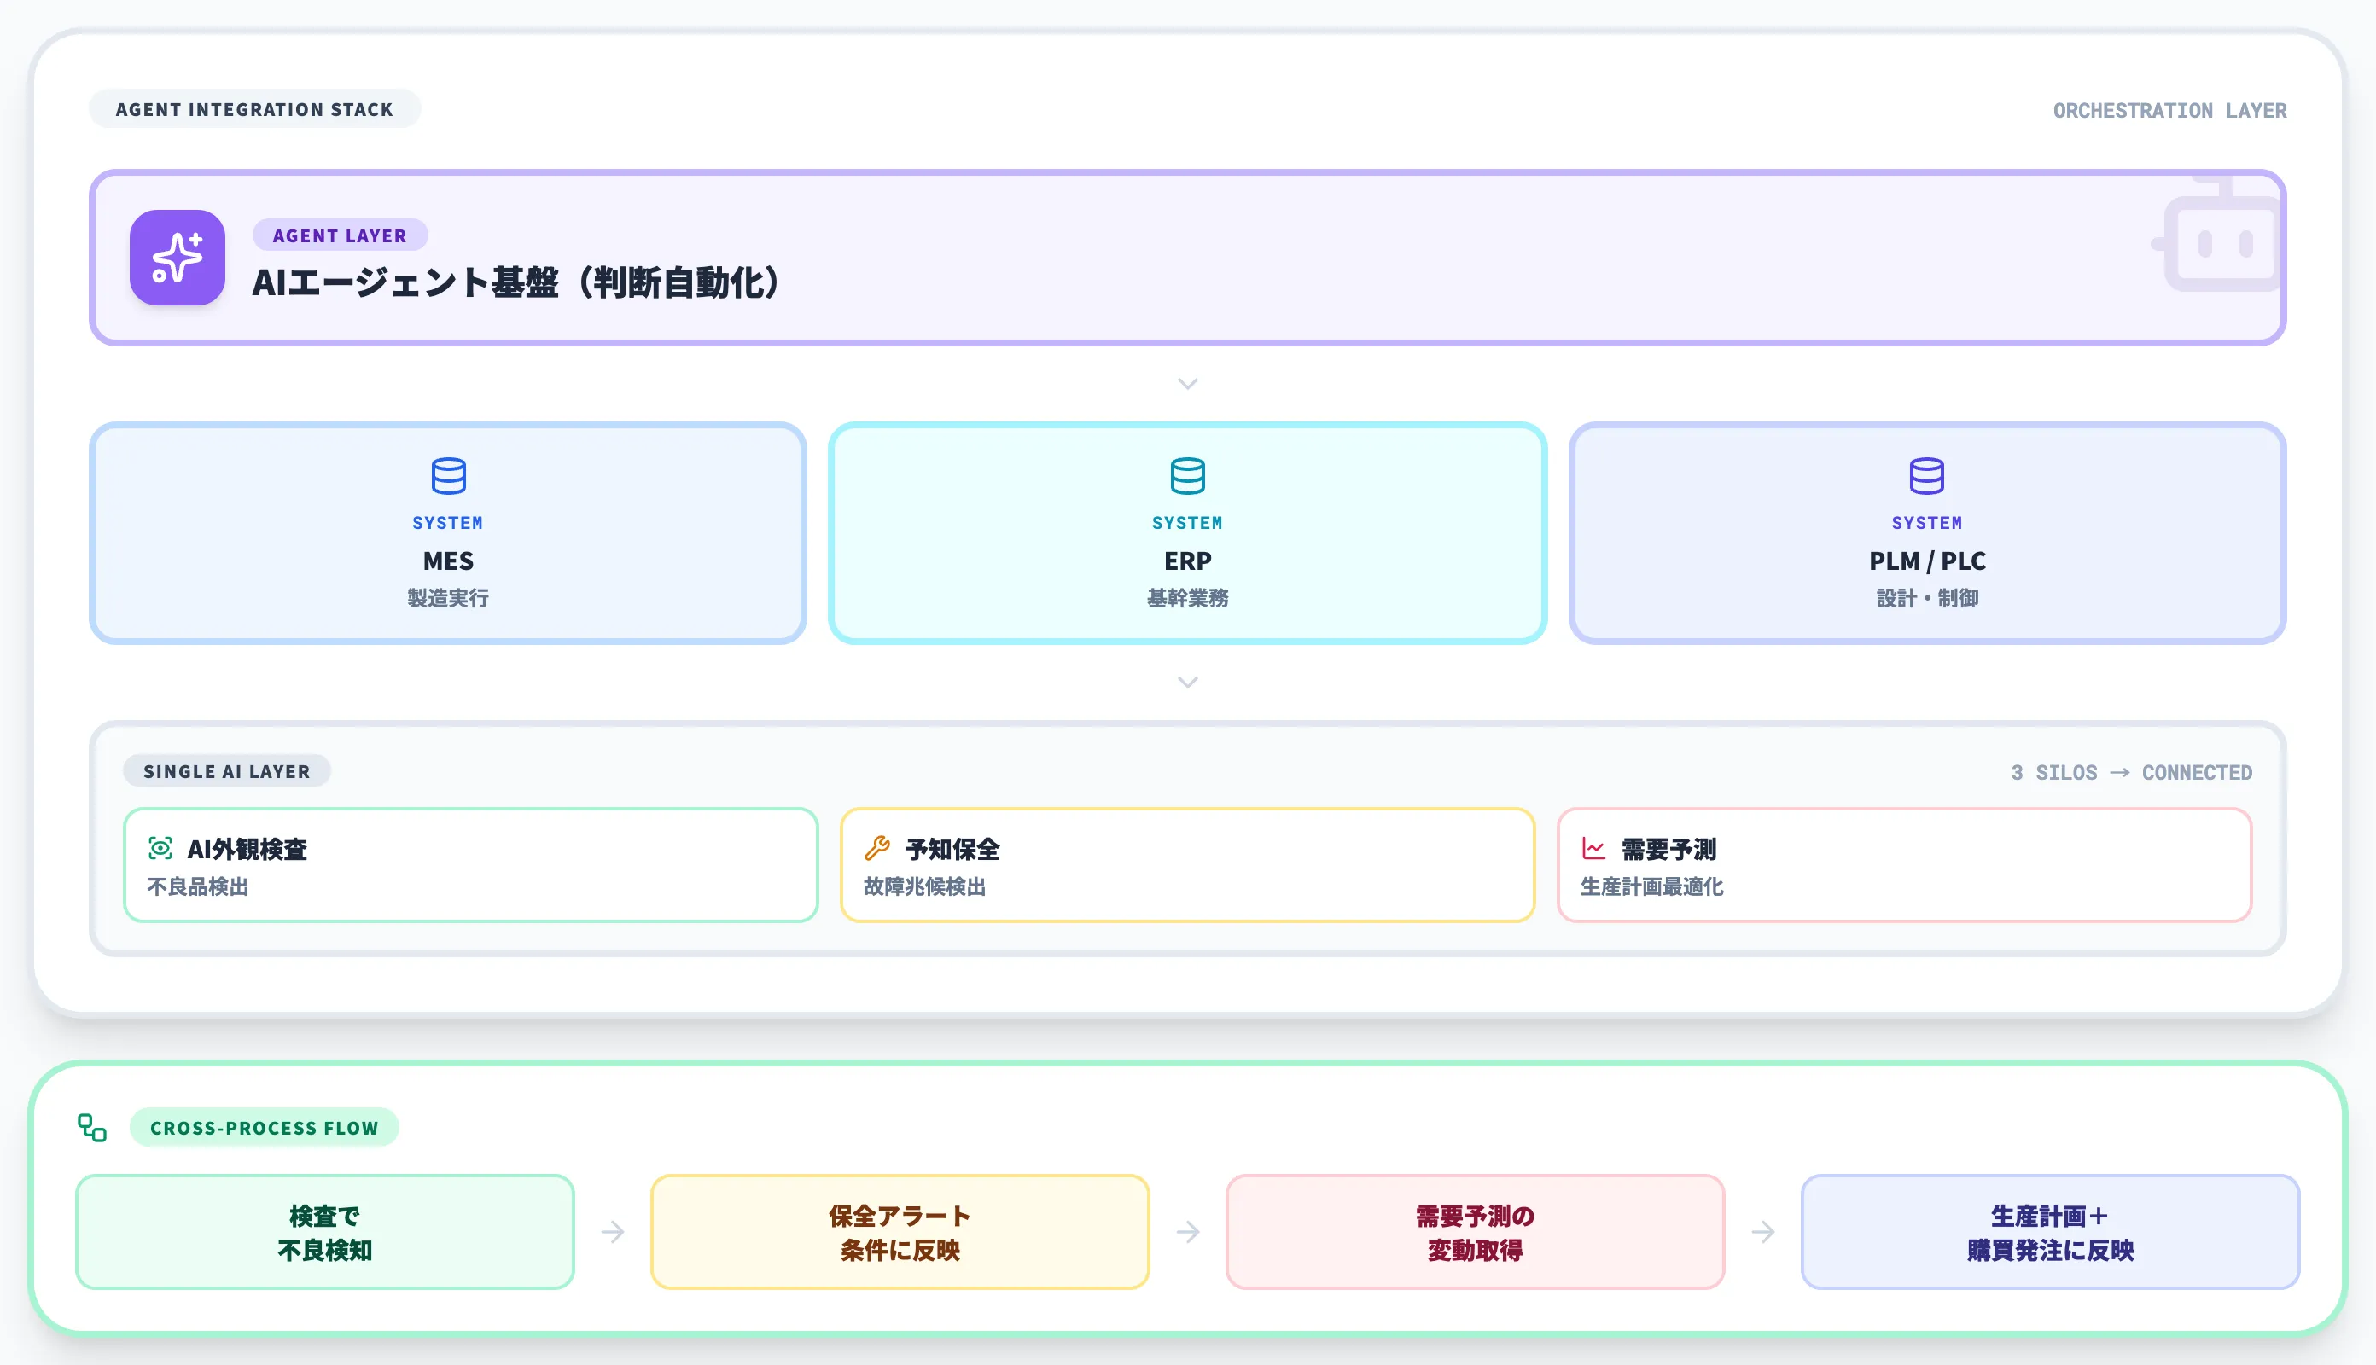Toggle the AGENT LAYER badge
Image resolution: width=2376 pixels, height=1365 pixels.
[340, 235]
